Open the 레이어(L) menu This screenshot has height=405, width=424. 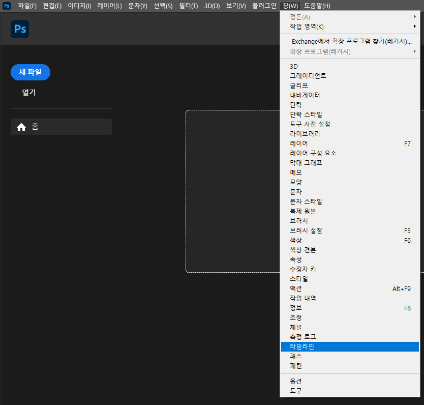pyautogui.click(x=109, y=6)
